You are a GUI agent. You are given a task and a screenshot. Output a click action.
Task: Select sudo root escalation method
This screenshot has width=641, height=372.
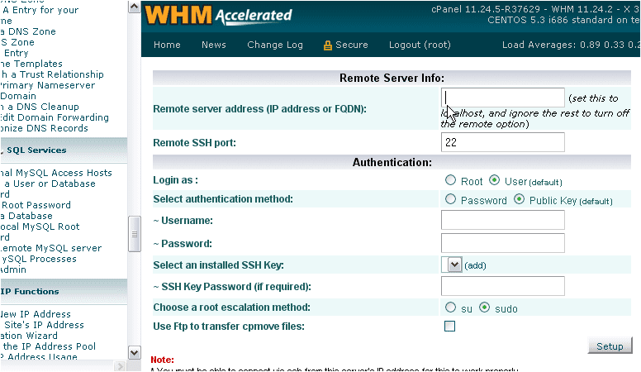coord(485,308)
